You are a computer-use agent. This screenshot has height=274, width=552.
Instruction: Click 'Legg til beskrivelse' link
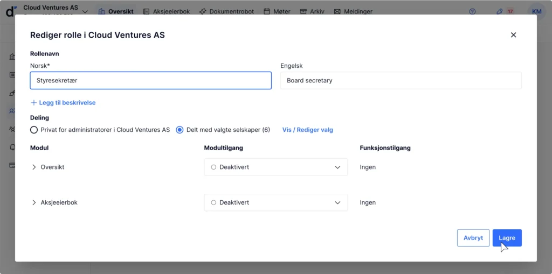click(x=63, y=102)
